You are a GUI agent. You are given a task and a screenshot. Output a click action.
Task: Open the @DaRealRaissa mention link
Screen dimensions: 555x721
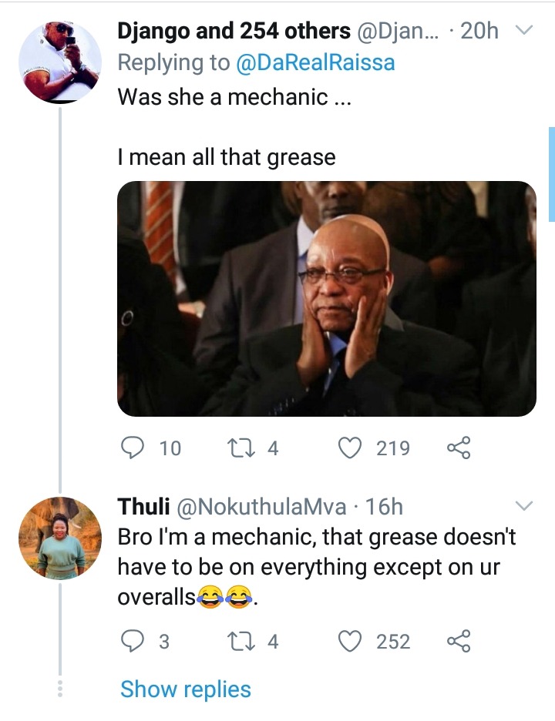315,62
